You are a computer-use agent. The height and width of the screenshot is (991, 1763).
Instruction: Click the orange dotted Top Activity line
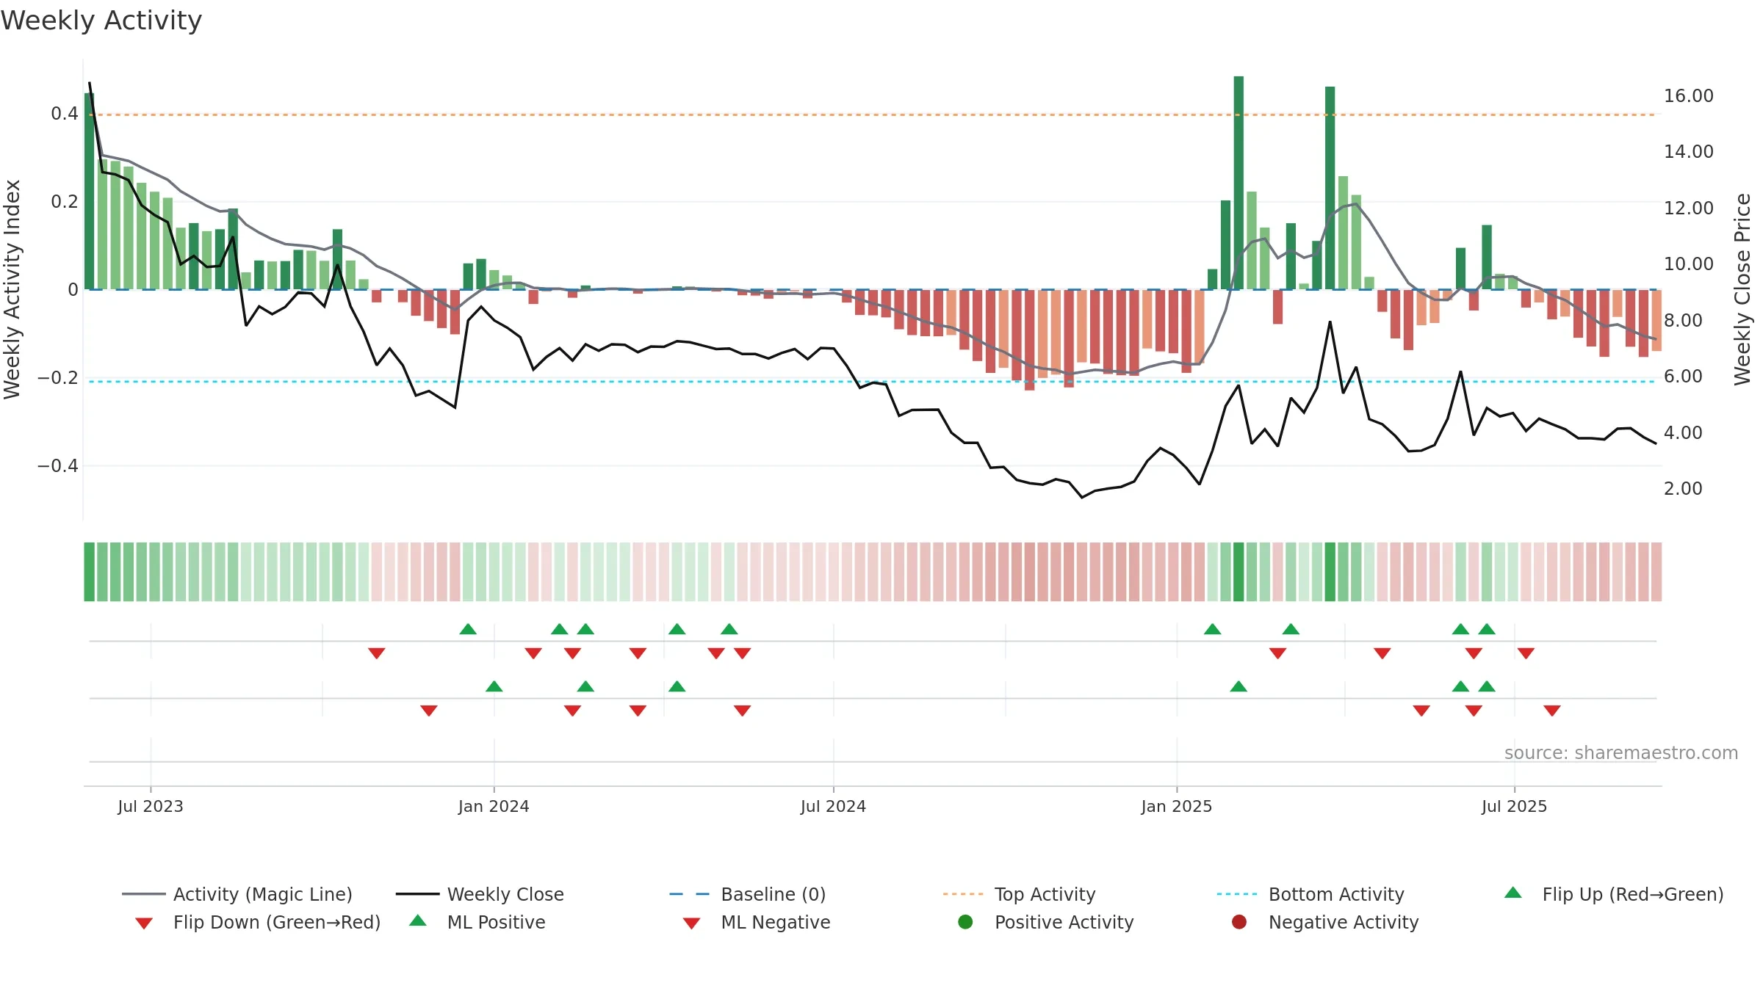873,115
